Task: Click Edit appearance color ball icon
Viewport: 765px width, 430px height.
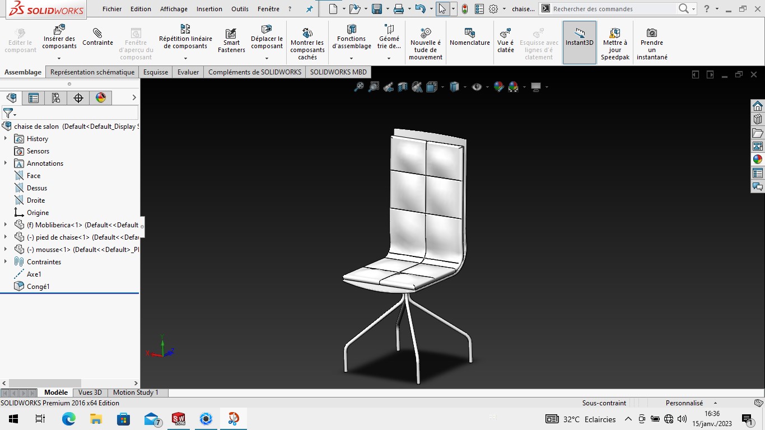Action: pos(498,87)
